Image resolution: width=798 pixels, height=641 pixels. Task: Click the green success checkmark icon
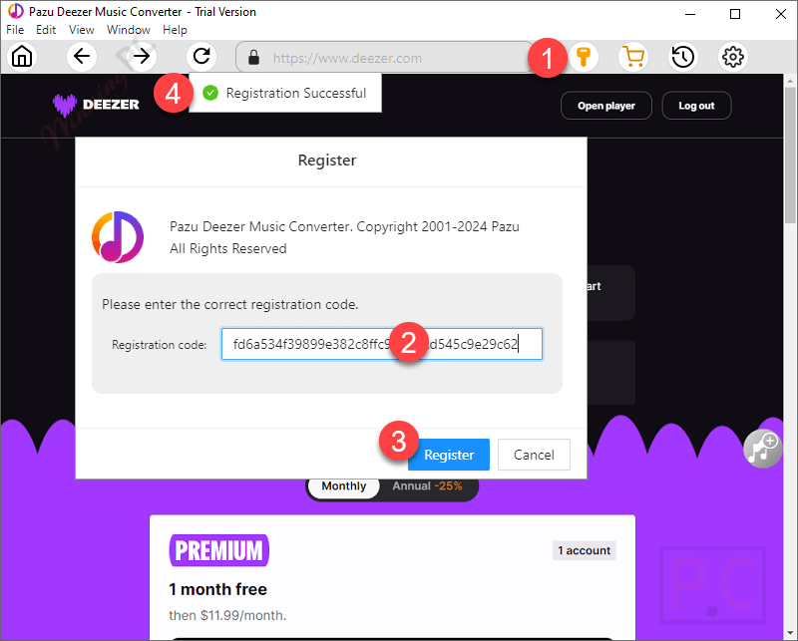pyautogui.click(x=210, y=93)
